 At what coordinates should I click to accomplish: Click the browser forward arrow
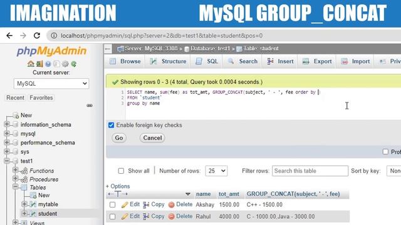click(x=23, y=36)
